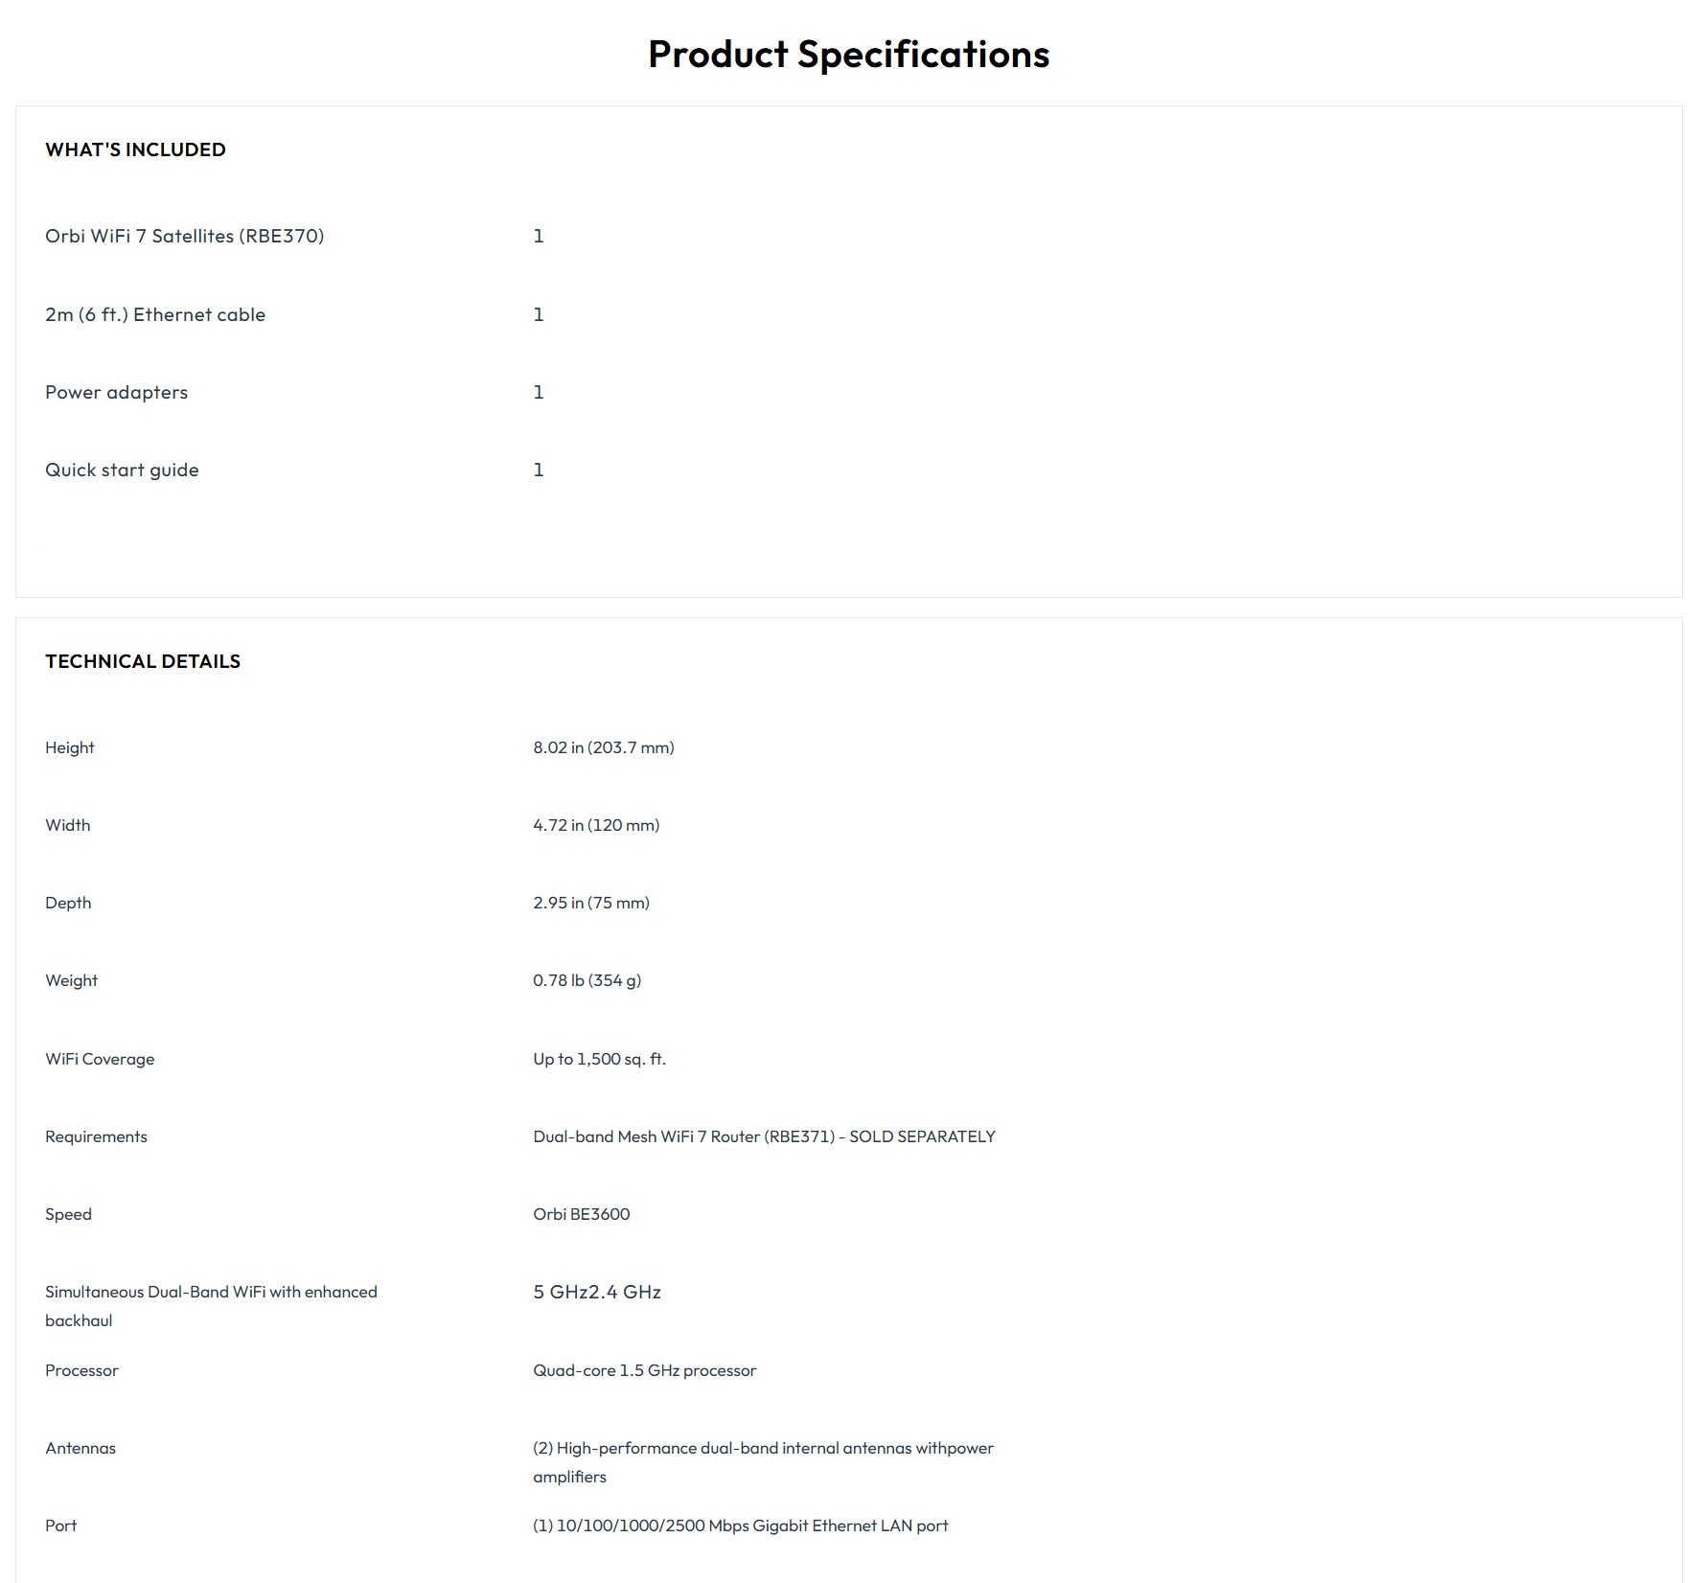Click the Orbi BE3600 speed value
The image size is (1703, 1583).
point(581,1214)
